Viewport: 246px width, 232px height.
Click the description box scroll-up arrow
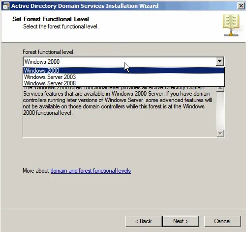click(x=220, y=89)
